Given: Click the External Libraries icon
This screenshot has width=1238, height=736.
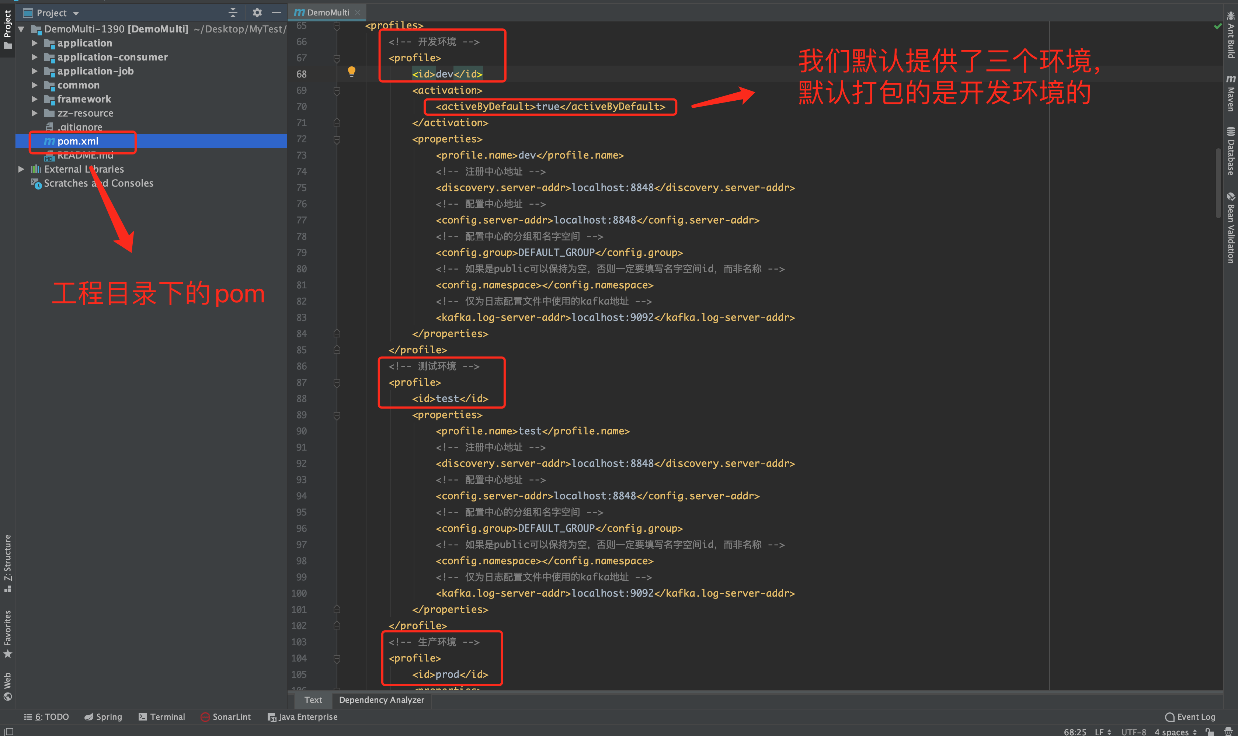Looking at the screenshot, I should pos(36,169).
